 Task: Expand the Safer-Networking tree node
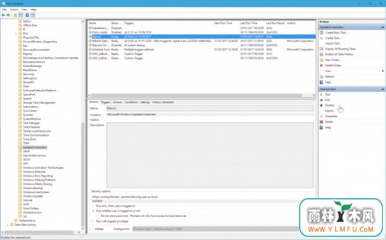(7, 225)
